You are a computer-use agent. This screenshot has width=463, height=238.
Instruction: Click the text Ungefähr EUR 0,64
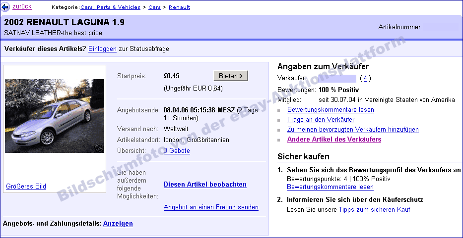[x=193, y=88]
